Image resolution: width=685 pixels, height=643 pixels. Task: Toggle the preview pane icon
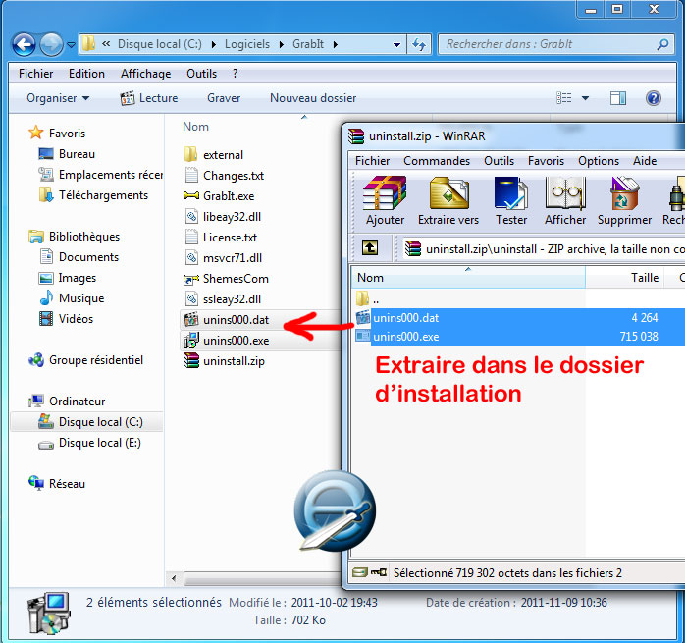click(617, 98)
